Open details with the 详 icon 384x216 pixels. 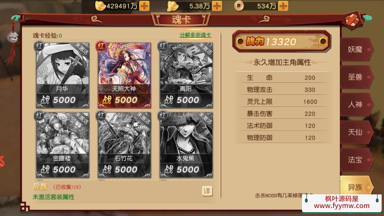click(x=207, y=191)
